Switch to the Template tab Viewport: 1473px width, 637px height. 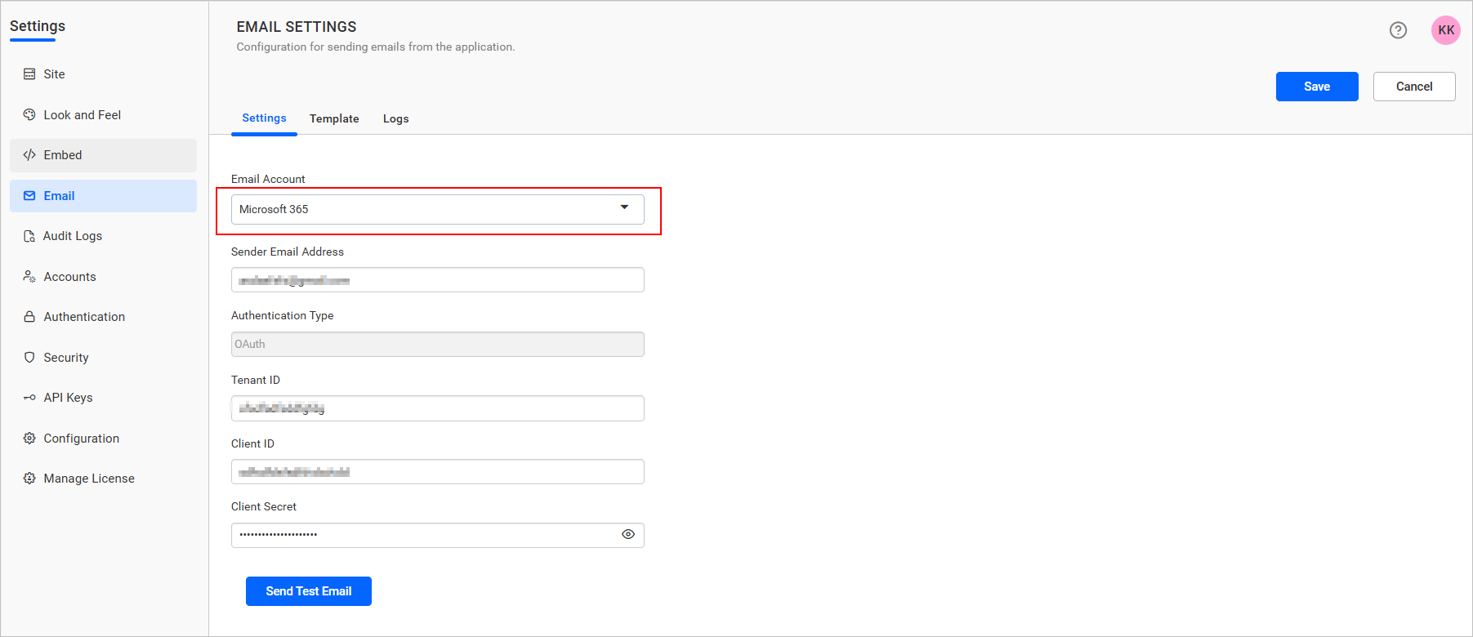coord(334,119)
